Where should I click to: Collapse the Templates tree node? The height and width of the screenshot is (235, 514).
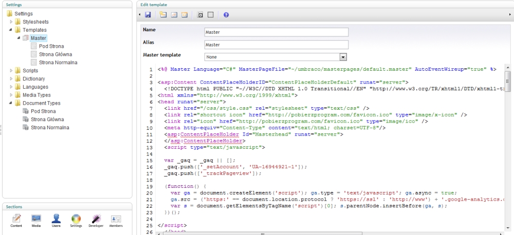(x=11, y=30)
